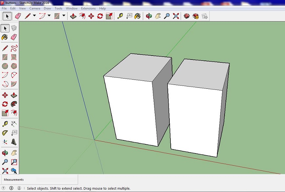Click the sign-in user status icon
285x192 pixels.
pos(19,188)
